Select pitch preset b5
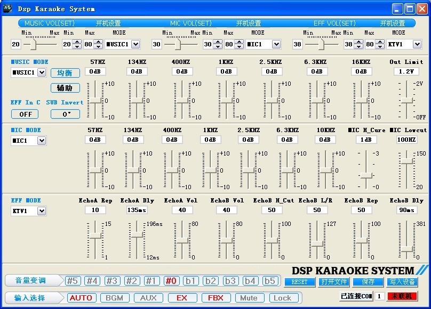 (272, 280)
